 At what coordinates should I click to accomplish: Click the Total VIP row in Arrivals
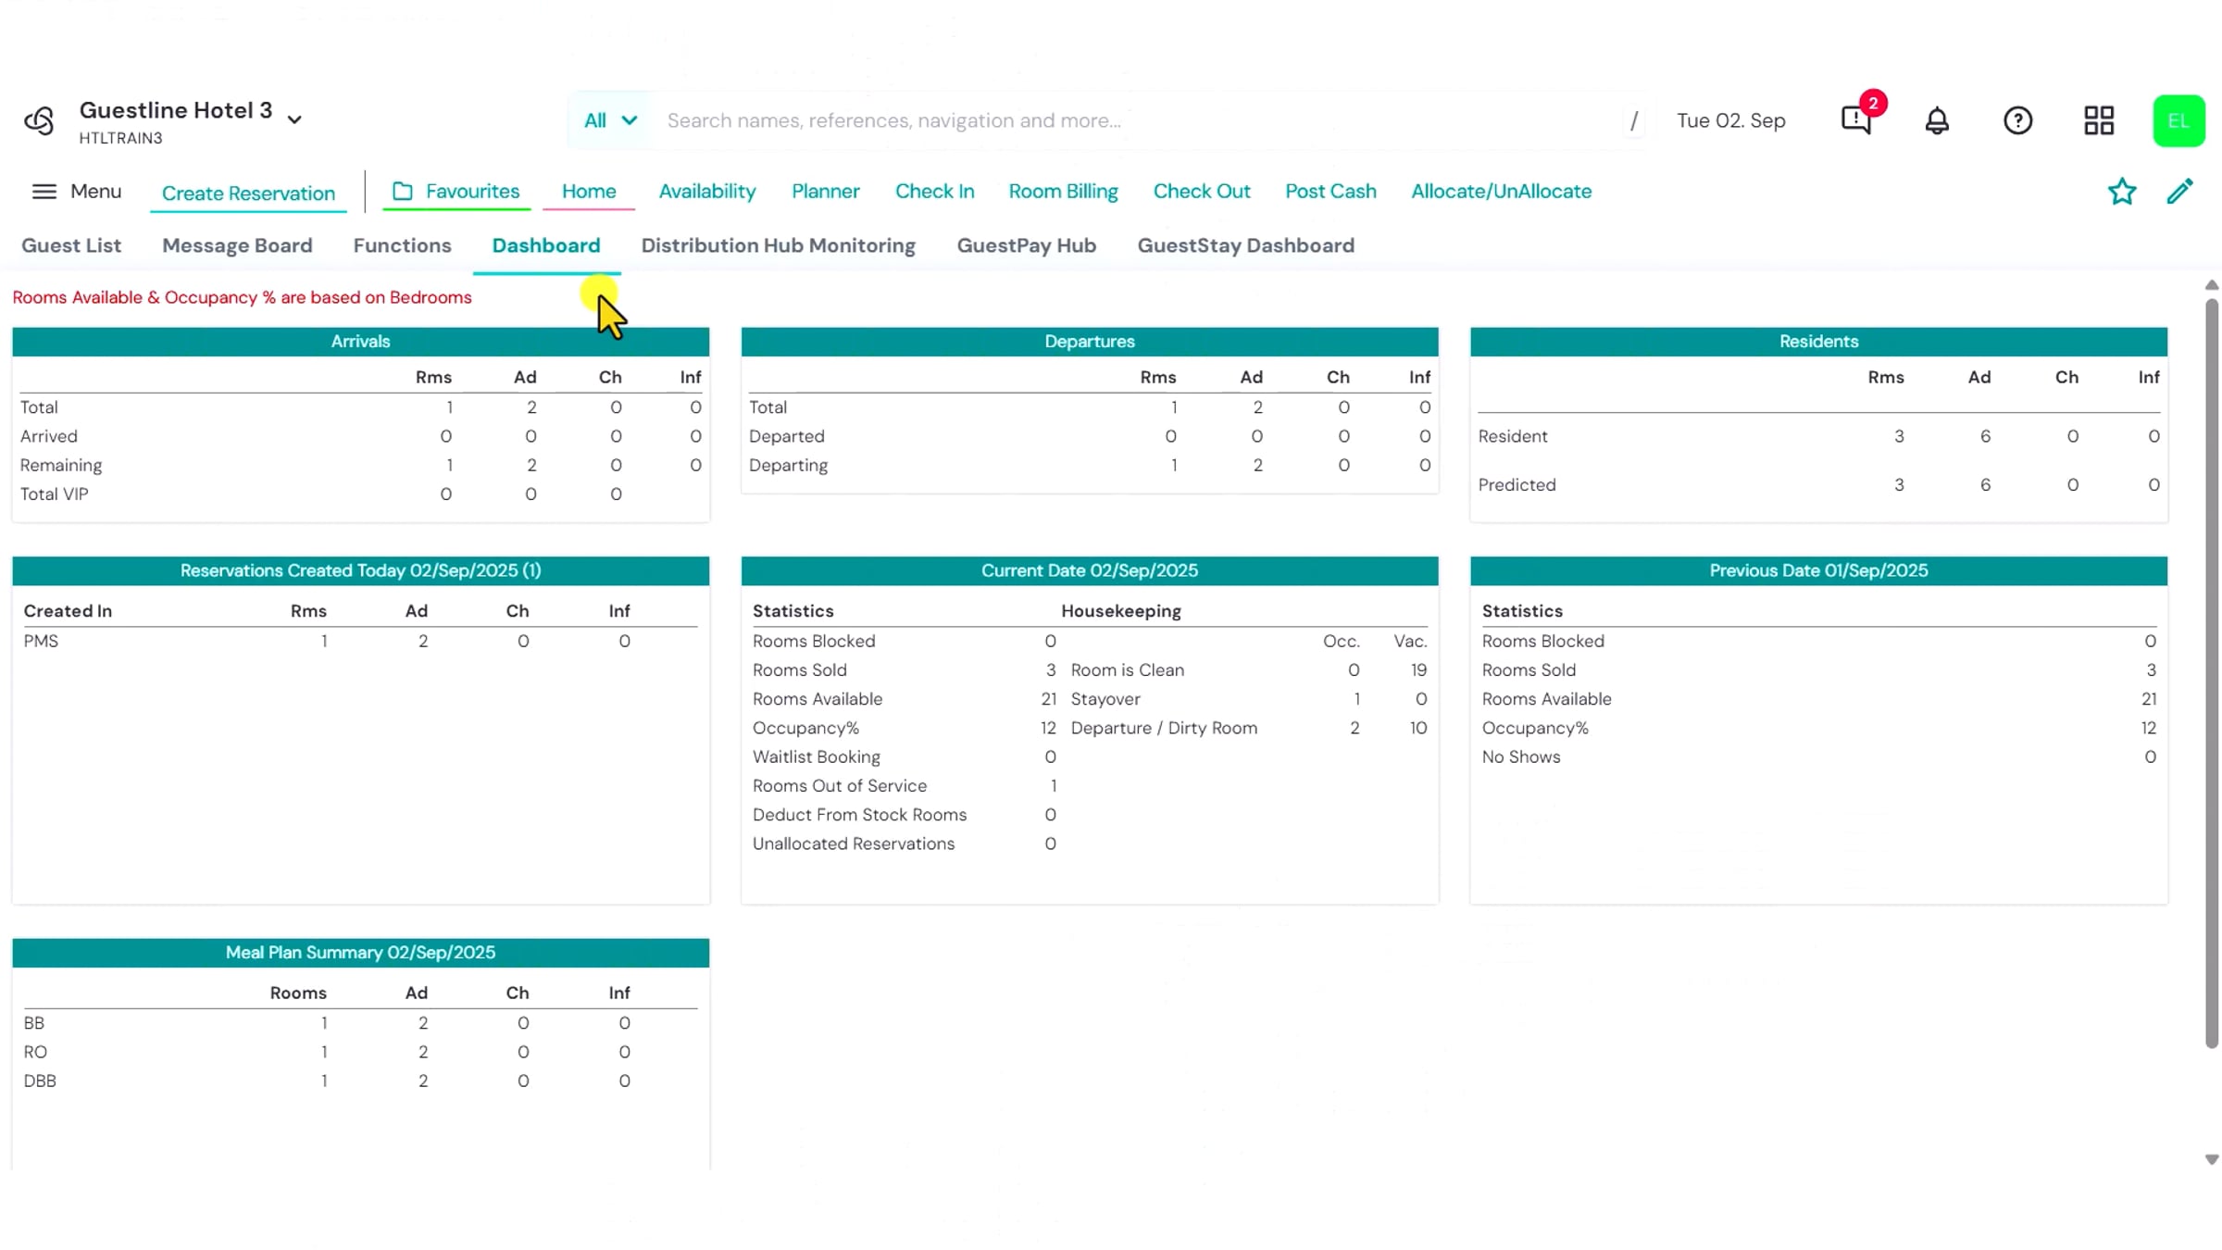360,494
